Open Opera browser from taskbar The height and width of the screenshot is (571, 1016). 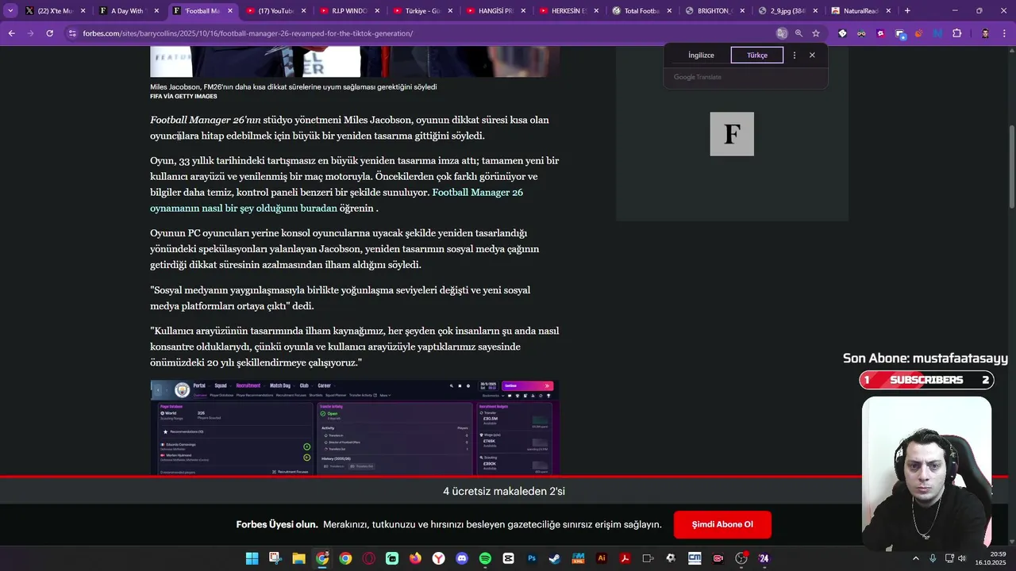tap(368, 558)
